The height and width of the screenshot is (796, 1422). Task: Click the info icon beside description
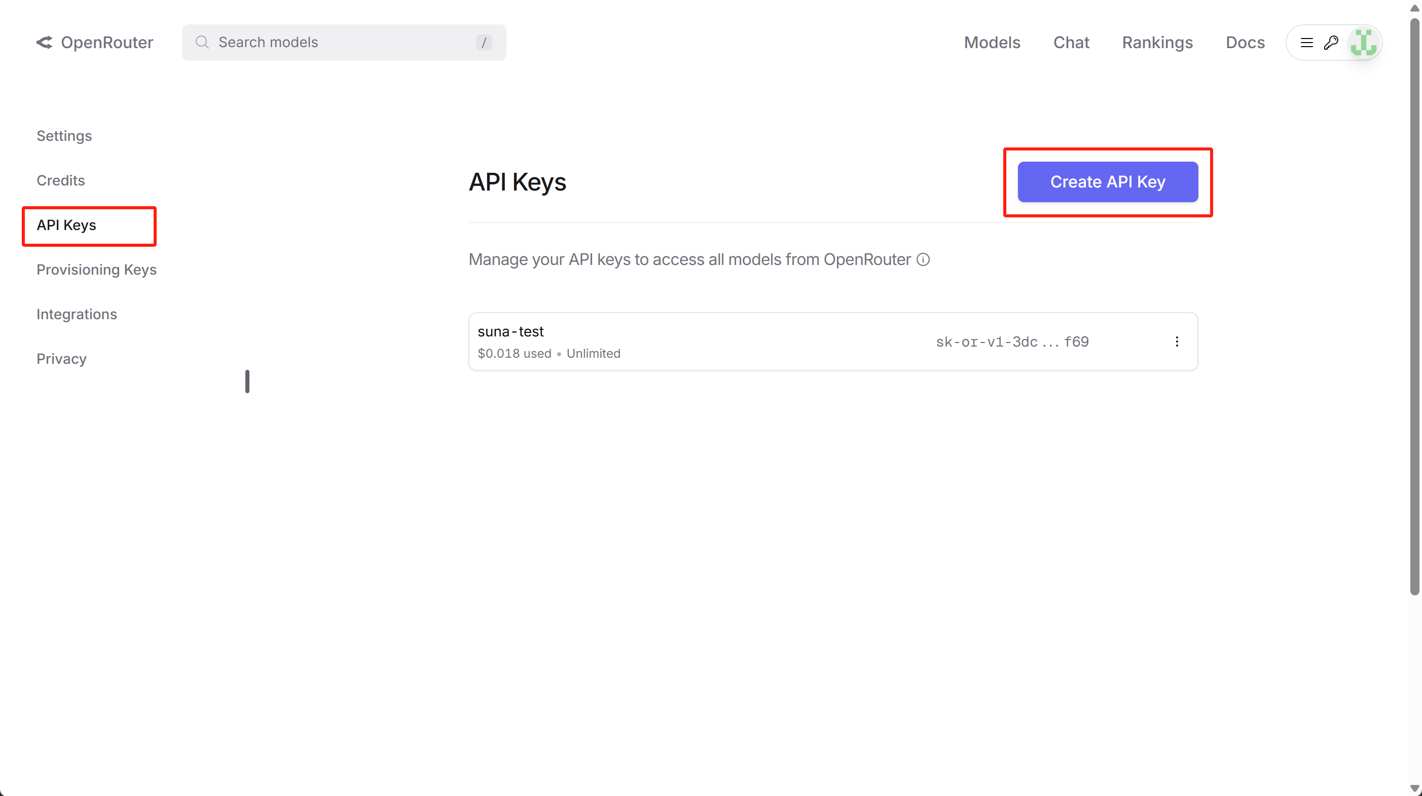click(923, 259)
